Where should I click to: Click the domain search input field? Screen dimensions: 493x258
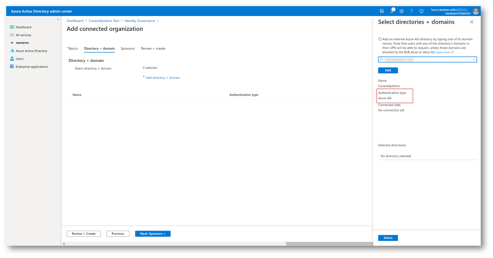click(x=427, y=59)
